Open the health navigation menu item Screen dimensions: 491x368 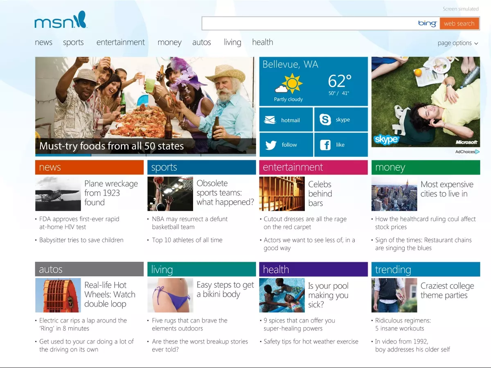click(262, 42)
